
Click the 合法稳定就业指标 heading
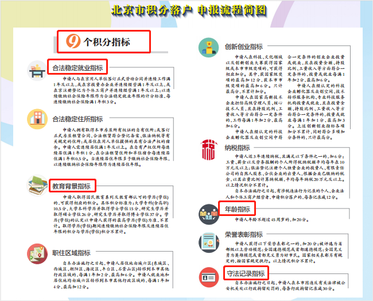[78, 67]
